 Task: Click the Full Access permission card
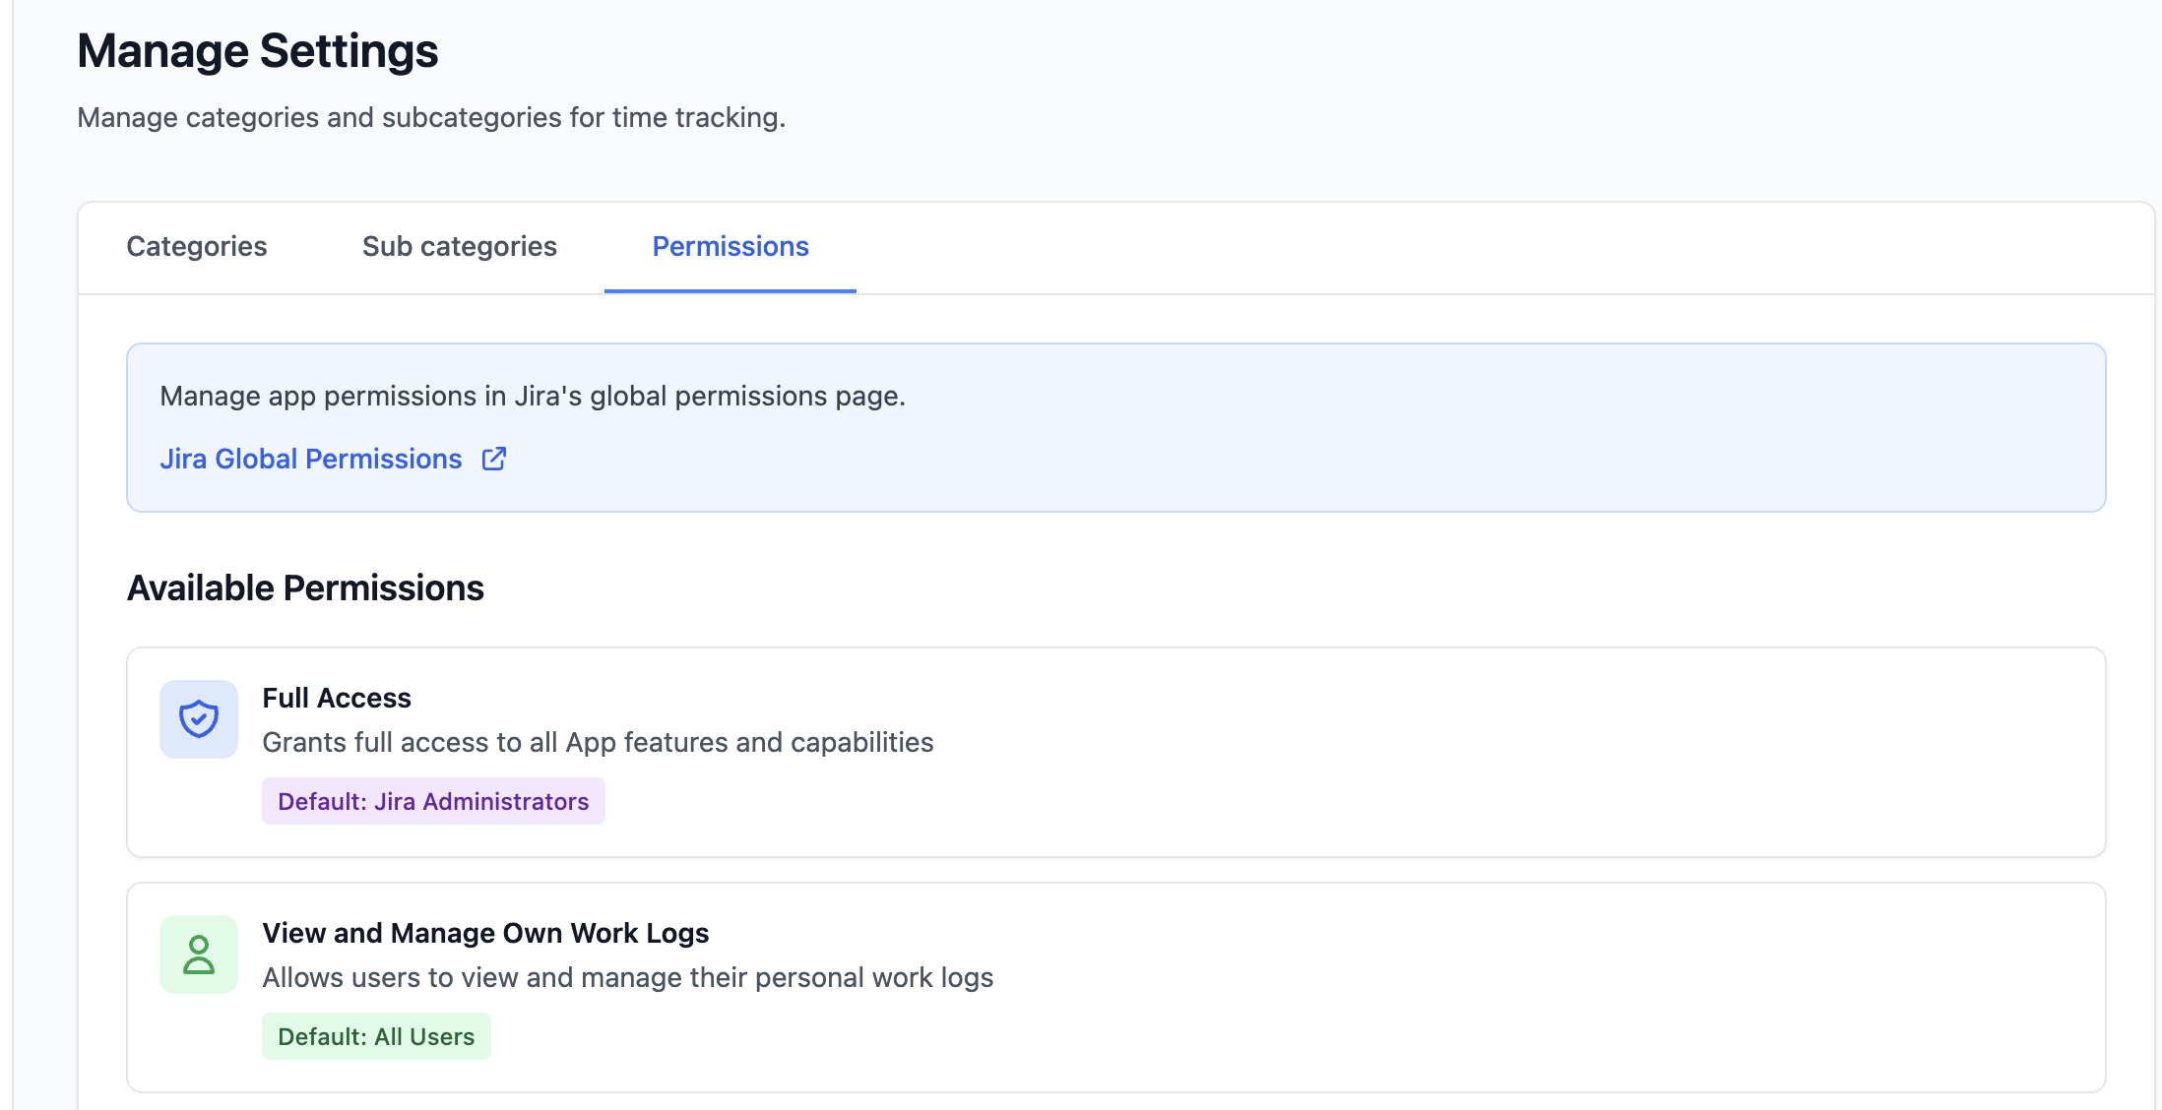[x=1477, y=768]
